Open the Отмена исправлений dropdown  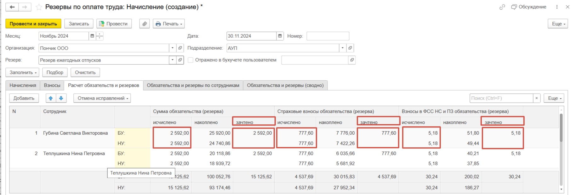point(102,98)
